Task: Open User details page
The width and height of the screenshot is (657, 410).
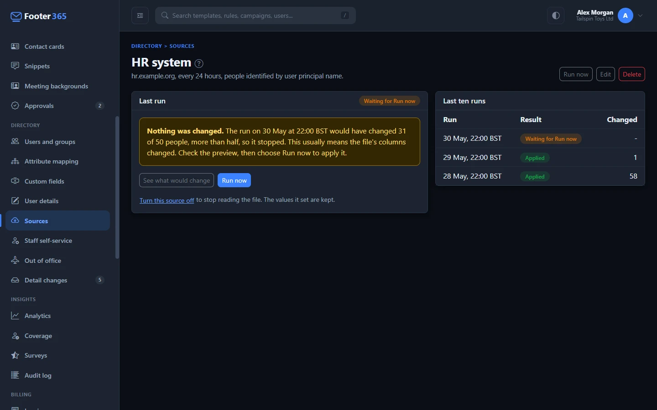Action: point(57,201)
